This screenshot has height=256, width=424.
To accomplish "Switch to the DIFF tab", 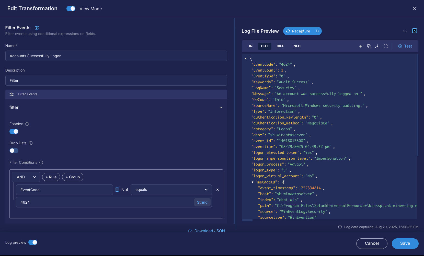I will 280,46.
